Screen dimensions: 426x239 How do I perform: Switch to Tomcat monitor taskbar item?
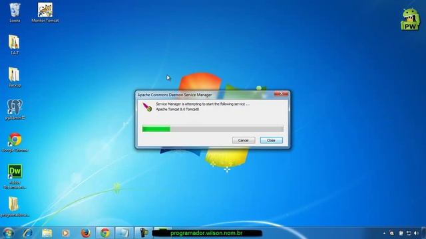tap(144, 233)
